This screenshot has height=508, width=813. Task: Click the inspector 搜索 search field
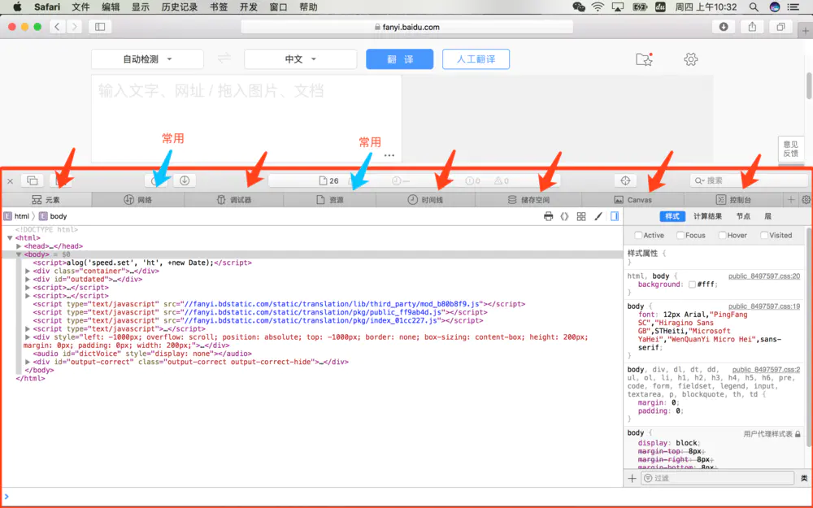[x=749, y=180]
